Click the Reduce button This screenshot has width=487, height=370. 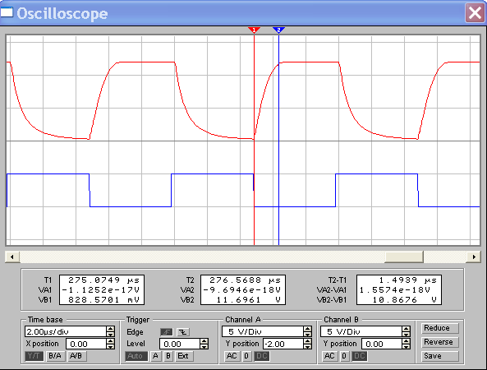[440, 328]
